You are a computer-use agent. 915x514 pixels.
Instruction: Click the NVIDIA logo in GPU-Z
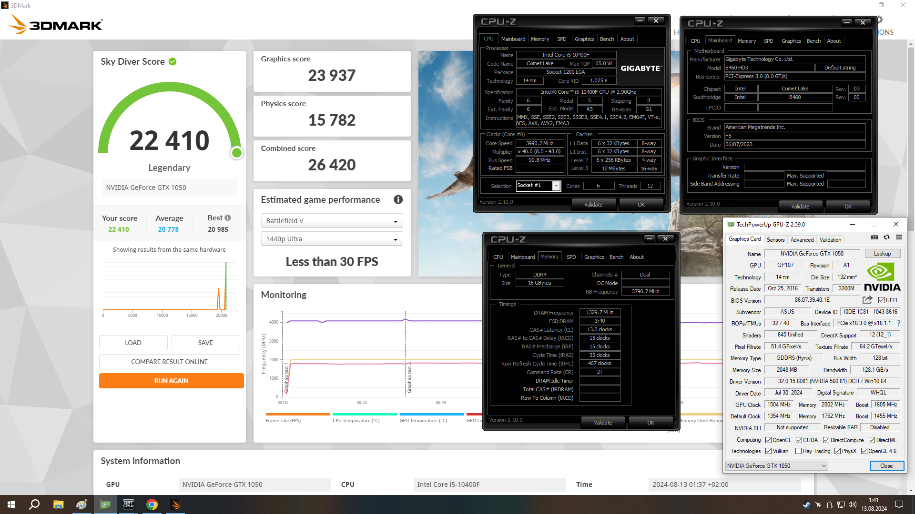tap(882, 277)
